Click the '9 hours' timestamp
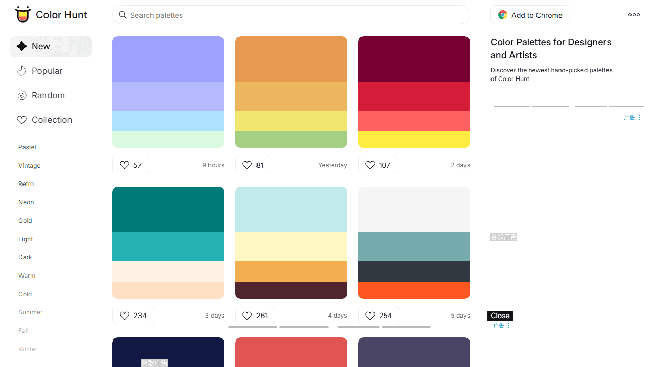 pos(213,165)
